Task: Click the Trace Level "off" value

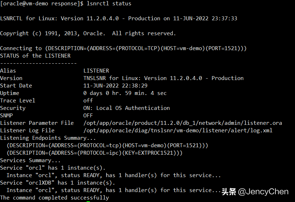Action: coord(88,101)
